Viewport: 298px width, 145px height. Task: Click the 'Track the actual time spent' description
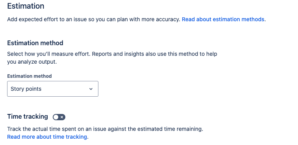pyautogui.click(x=105, y=129)
